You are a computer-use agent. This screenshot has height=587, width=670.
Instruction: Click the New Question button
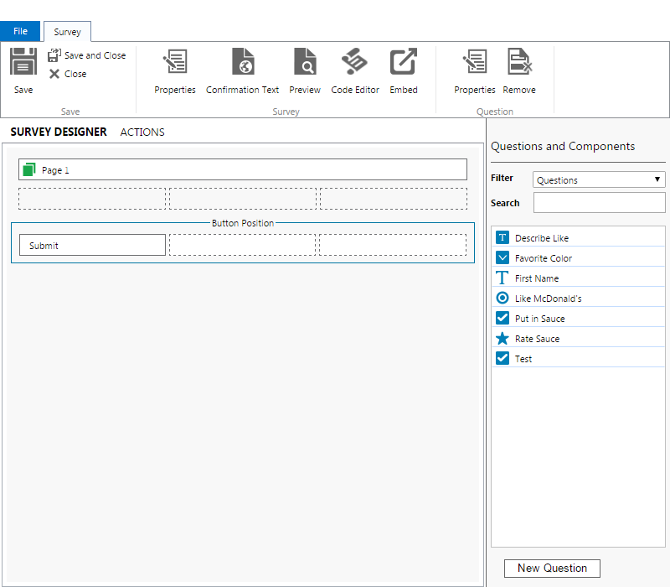pos(552,568)
